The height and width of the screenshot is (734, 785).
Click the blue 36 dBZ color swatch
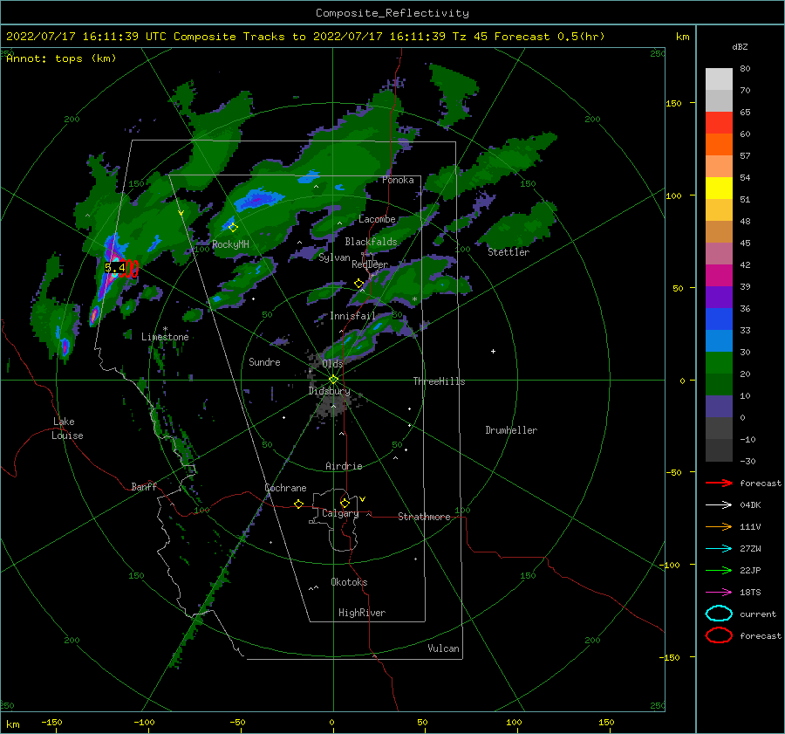point(719,319)
